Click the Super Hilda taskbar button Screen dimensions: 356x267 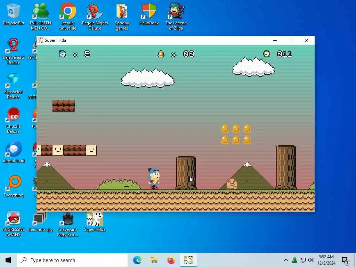click(188, 260)
